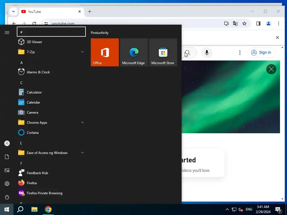Go back in Chrome

(14, 24)
